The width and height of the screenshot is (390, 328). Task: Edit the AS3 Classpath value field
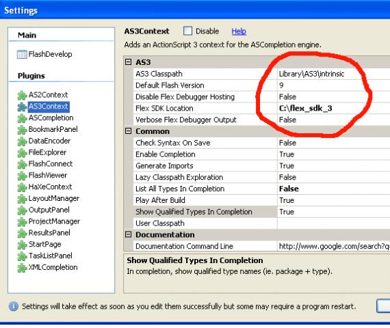tap(333, 74)
